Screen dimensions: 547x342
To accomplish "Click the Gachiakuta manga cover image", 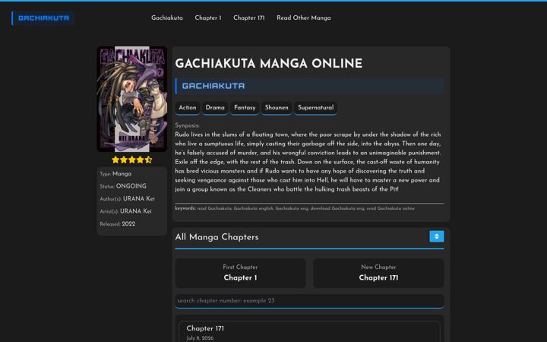I will (x=132, y=99).
